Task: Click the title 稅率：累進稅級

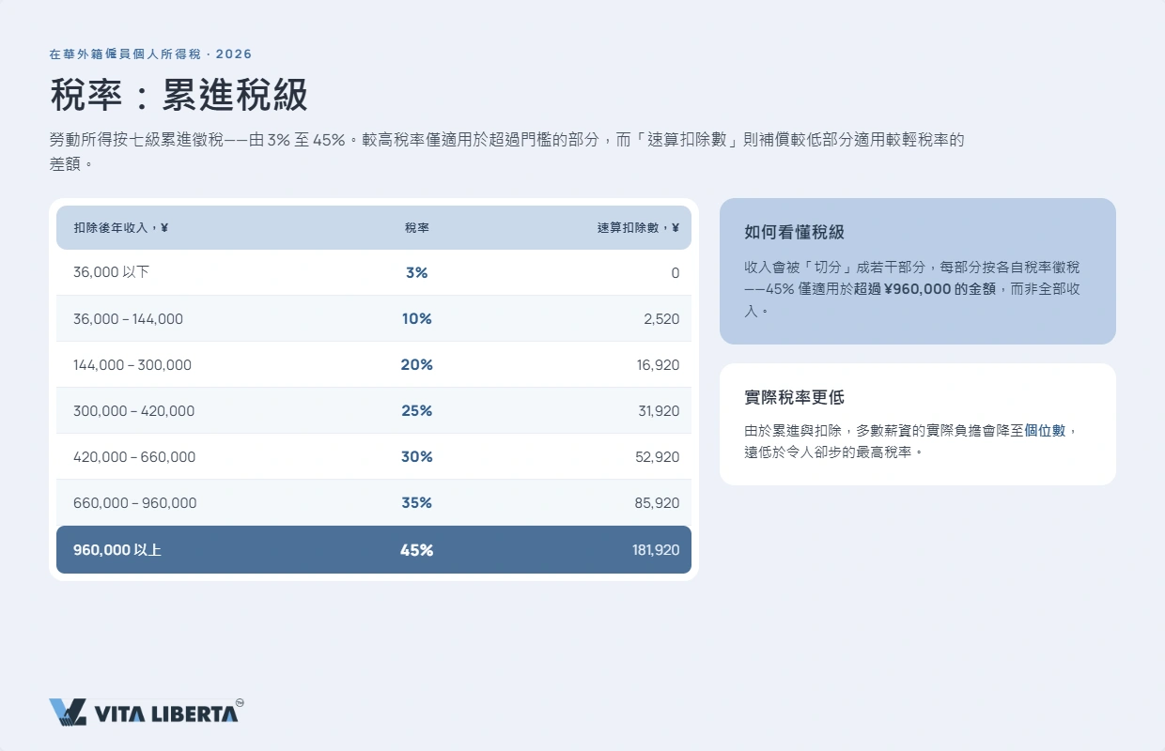Action: coord(179,96)
